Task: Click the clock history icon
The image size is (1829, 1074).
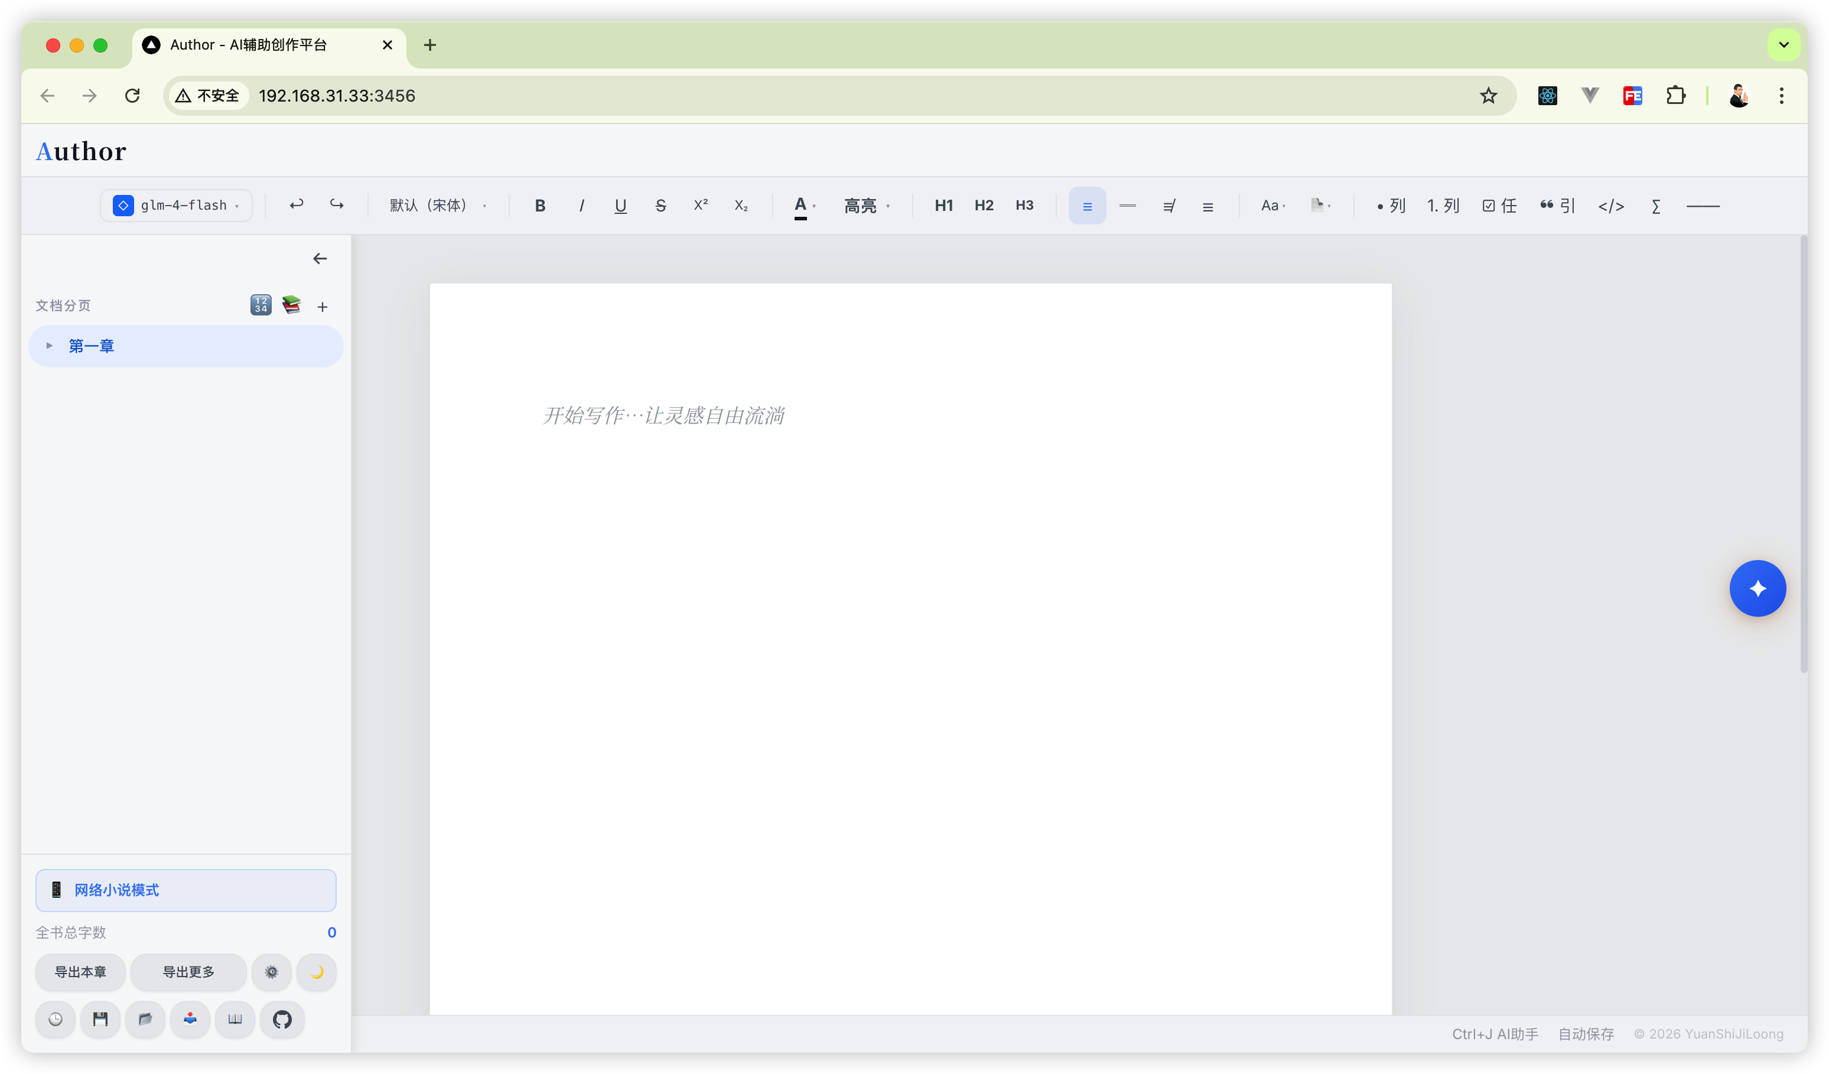Action: (55, 1019)
